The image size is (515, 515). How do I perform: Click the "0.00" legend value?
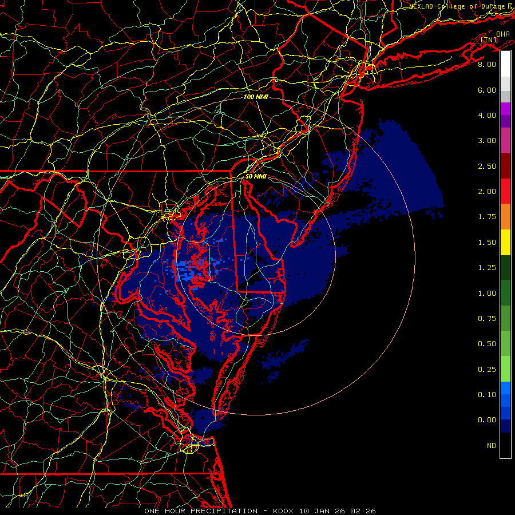[487, 420]
